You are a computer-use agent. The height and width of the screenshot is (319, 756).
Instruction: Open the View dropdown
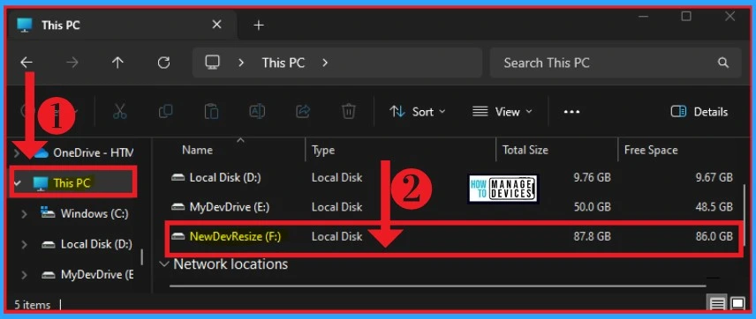(502, 112)
